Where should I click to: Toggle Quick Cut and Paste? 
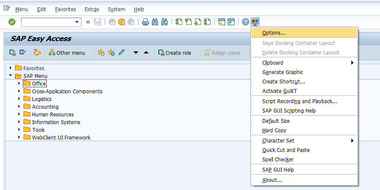(304, 150)
